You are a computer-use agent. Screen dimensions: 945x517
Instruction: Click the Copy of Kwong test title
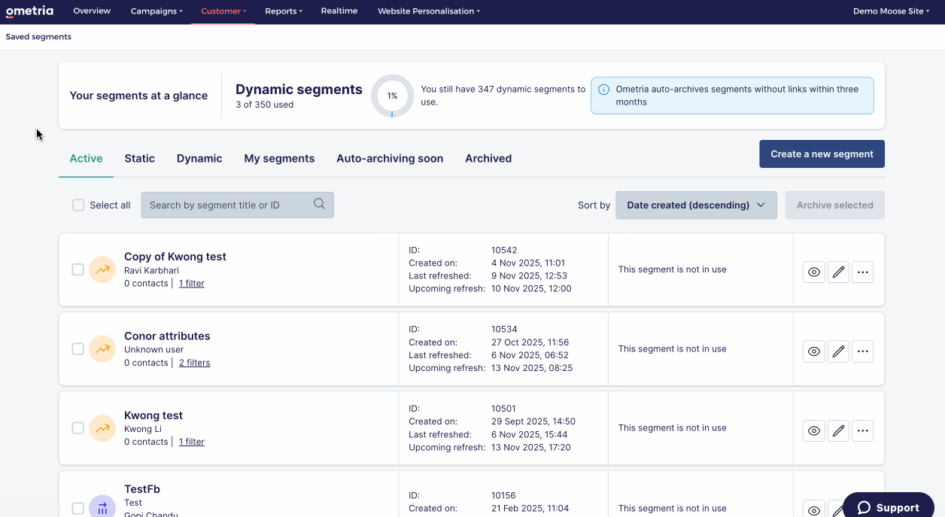pos(175,257)
